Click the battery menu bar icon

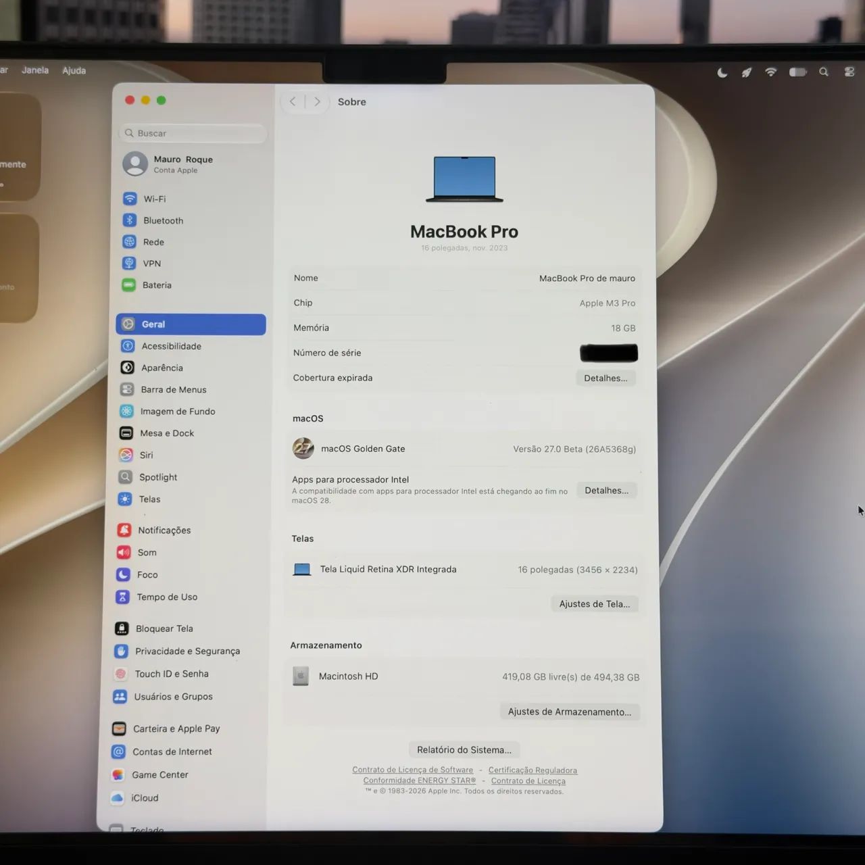click(798, 72)
